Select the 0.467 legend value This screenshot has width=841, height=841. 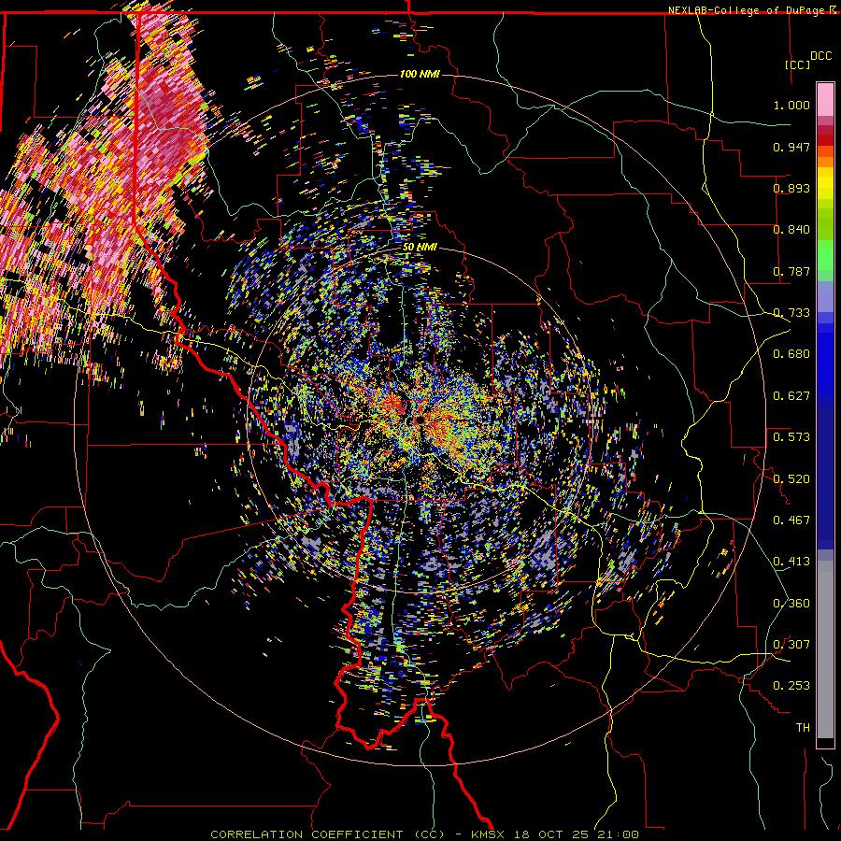click(791, 520)
